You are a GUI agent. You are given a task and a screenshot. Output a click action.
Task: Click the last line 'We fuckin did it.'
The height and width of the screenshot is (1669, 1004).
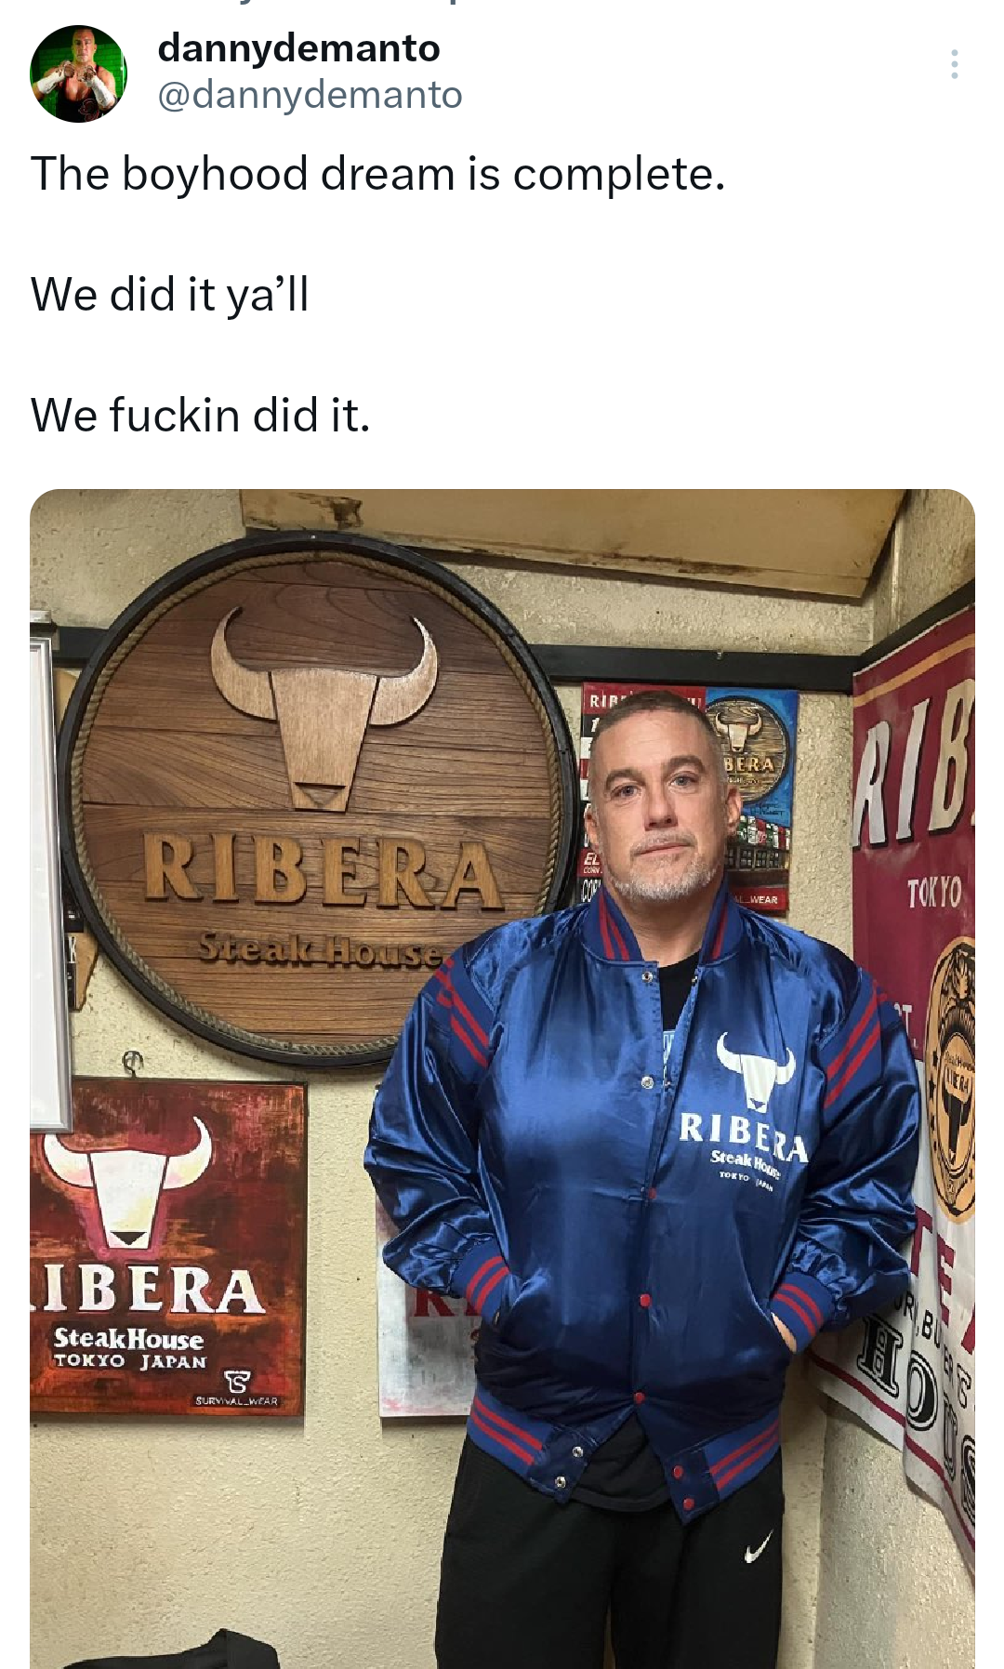coord(201,415)
